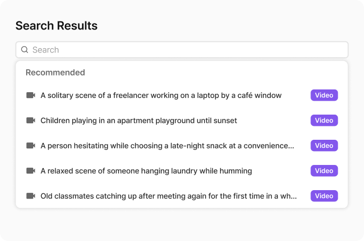Click camera icon beside late-night snack result

31,146
